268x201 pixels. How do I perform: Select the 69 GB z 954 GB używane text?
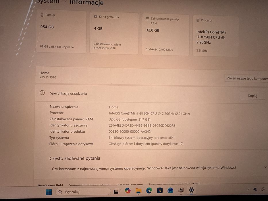click(x=57, y=47)
